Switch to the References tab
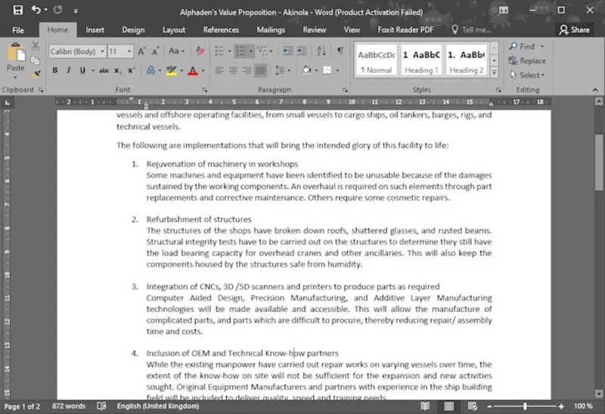 [x=221, y=29]
